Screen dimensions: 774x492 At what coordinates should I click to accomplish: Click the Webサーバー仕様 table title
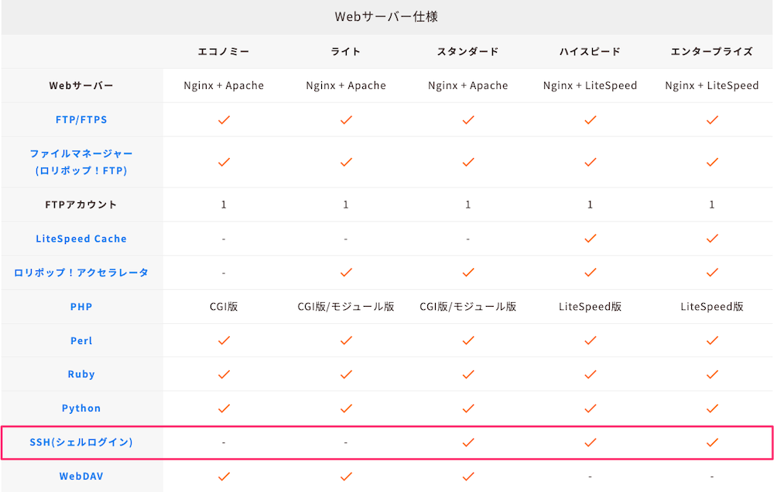click(387, 16)
